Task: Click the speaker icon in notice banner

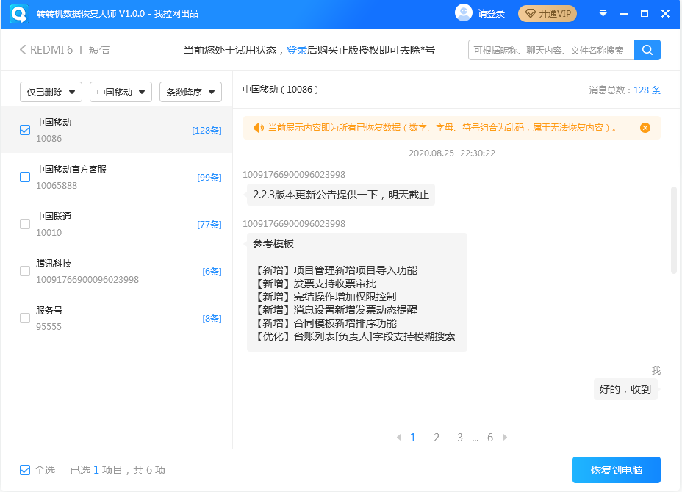Action: point(259,128)
